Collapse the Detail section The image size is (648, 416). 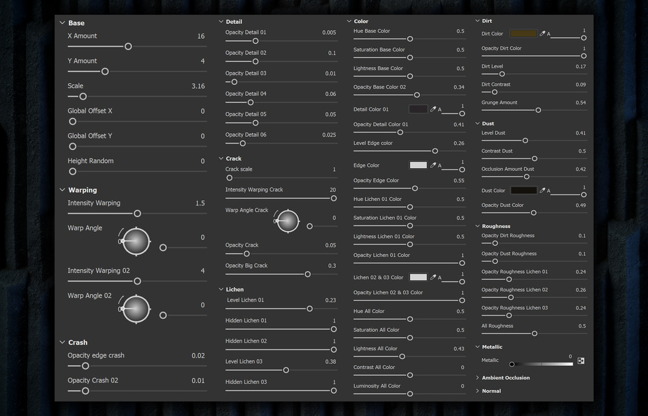coord(221,21)
